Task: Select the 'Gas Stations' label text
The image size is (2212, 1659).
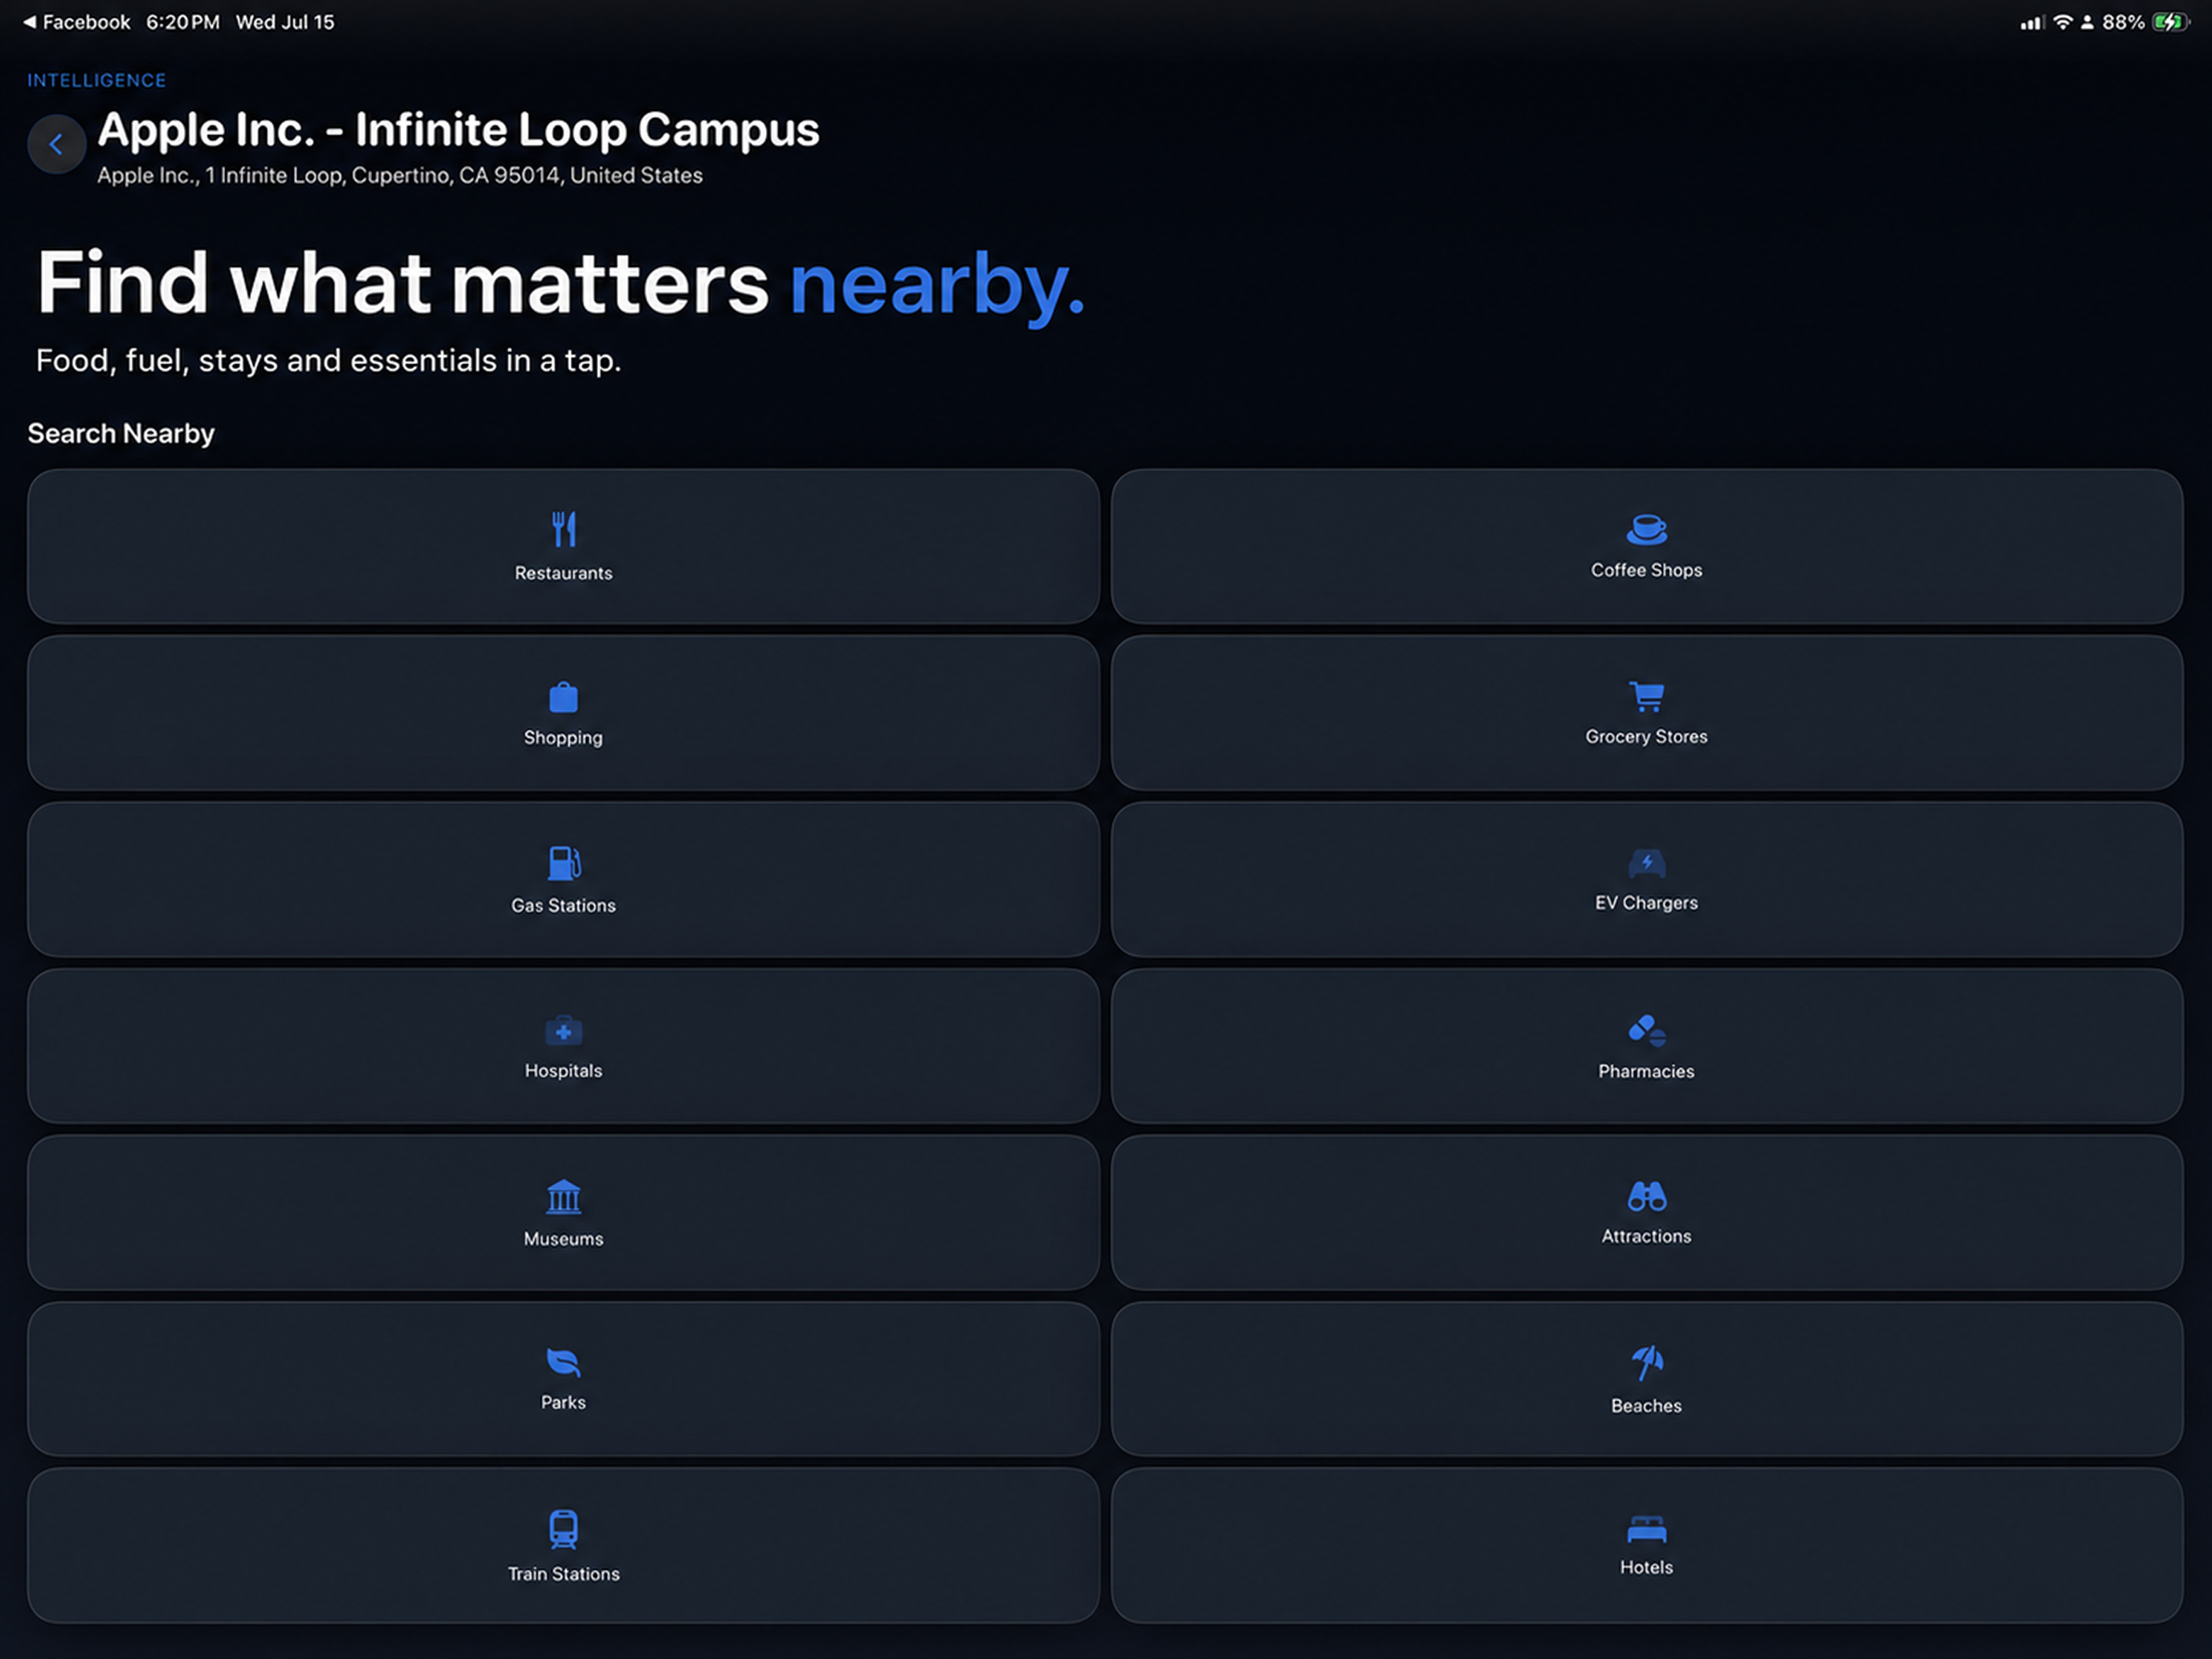Action: 564,906
